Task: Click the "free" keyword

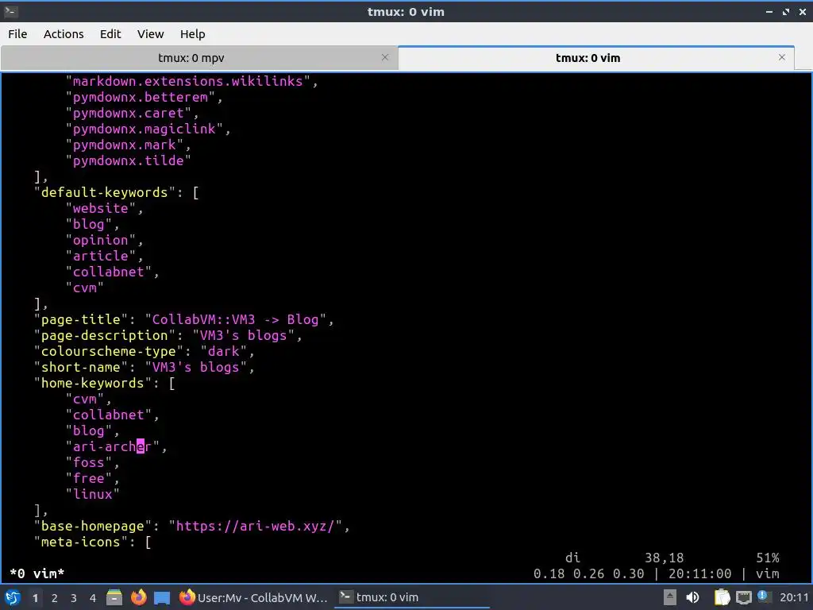Action: coord(89,478)
